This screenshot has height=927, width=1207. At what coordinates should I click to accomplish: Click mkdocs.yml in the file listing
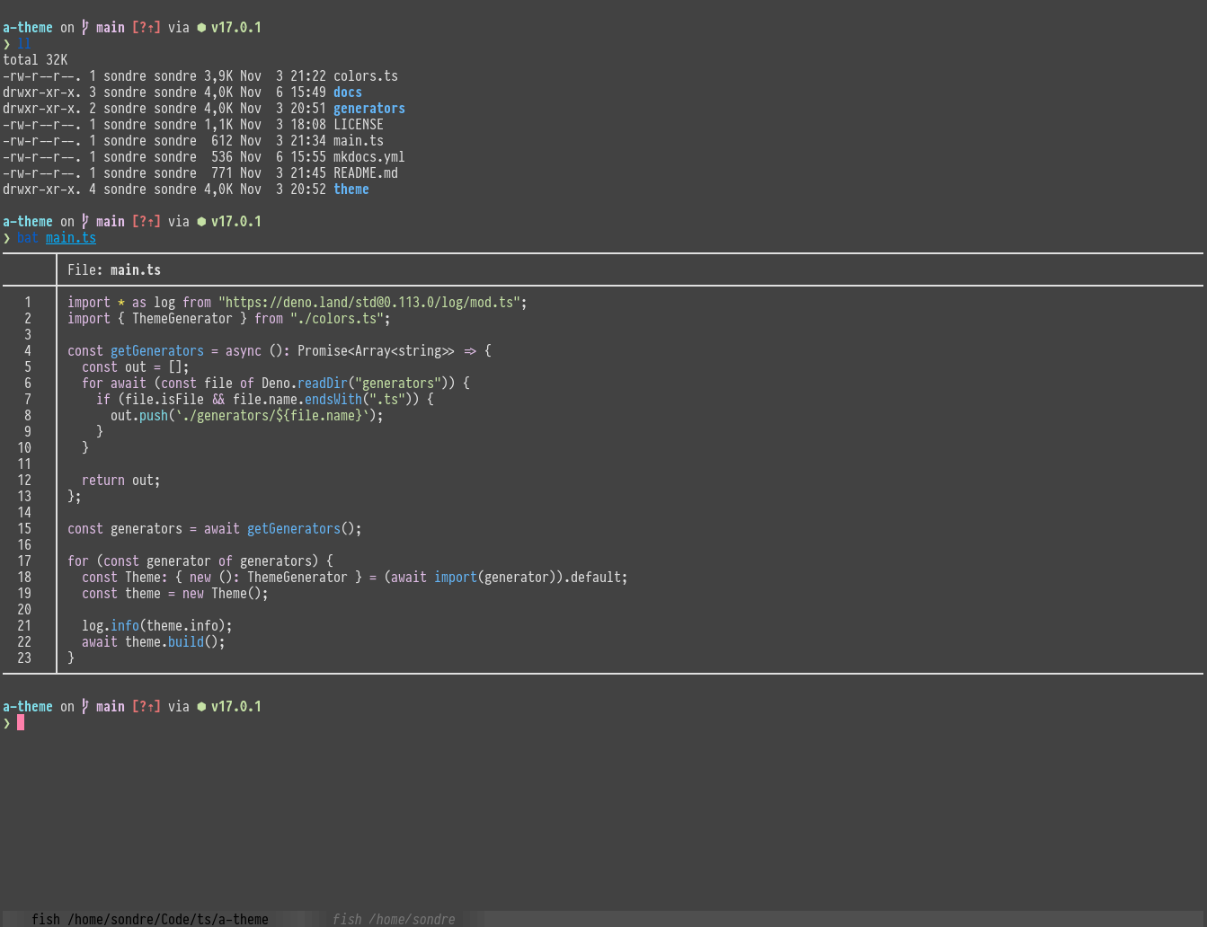point(368,157)
